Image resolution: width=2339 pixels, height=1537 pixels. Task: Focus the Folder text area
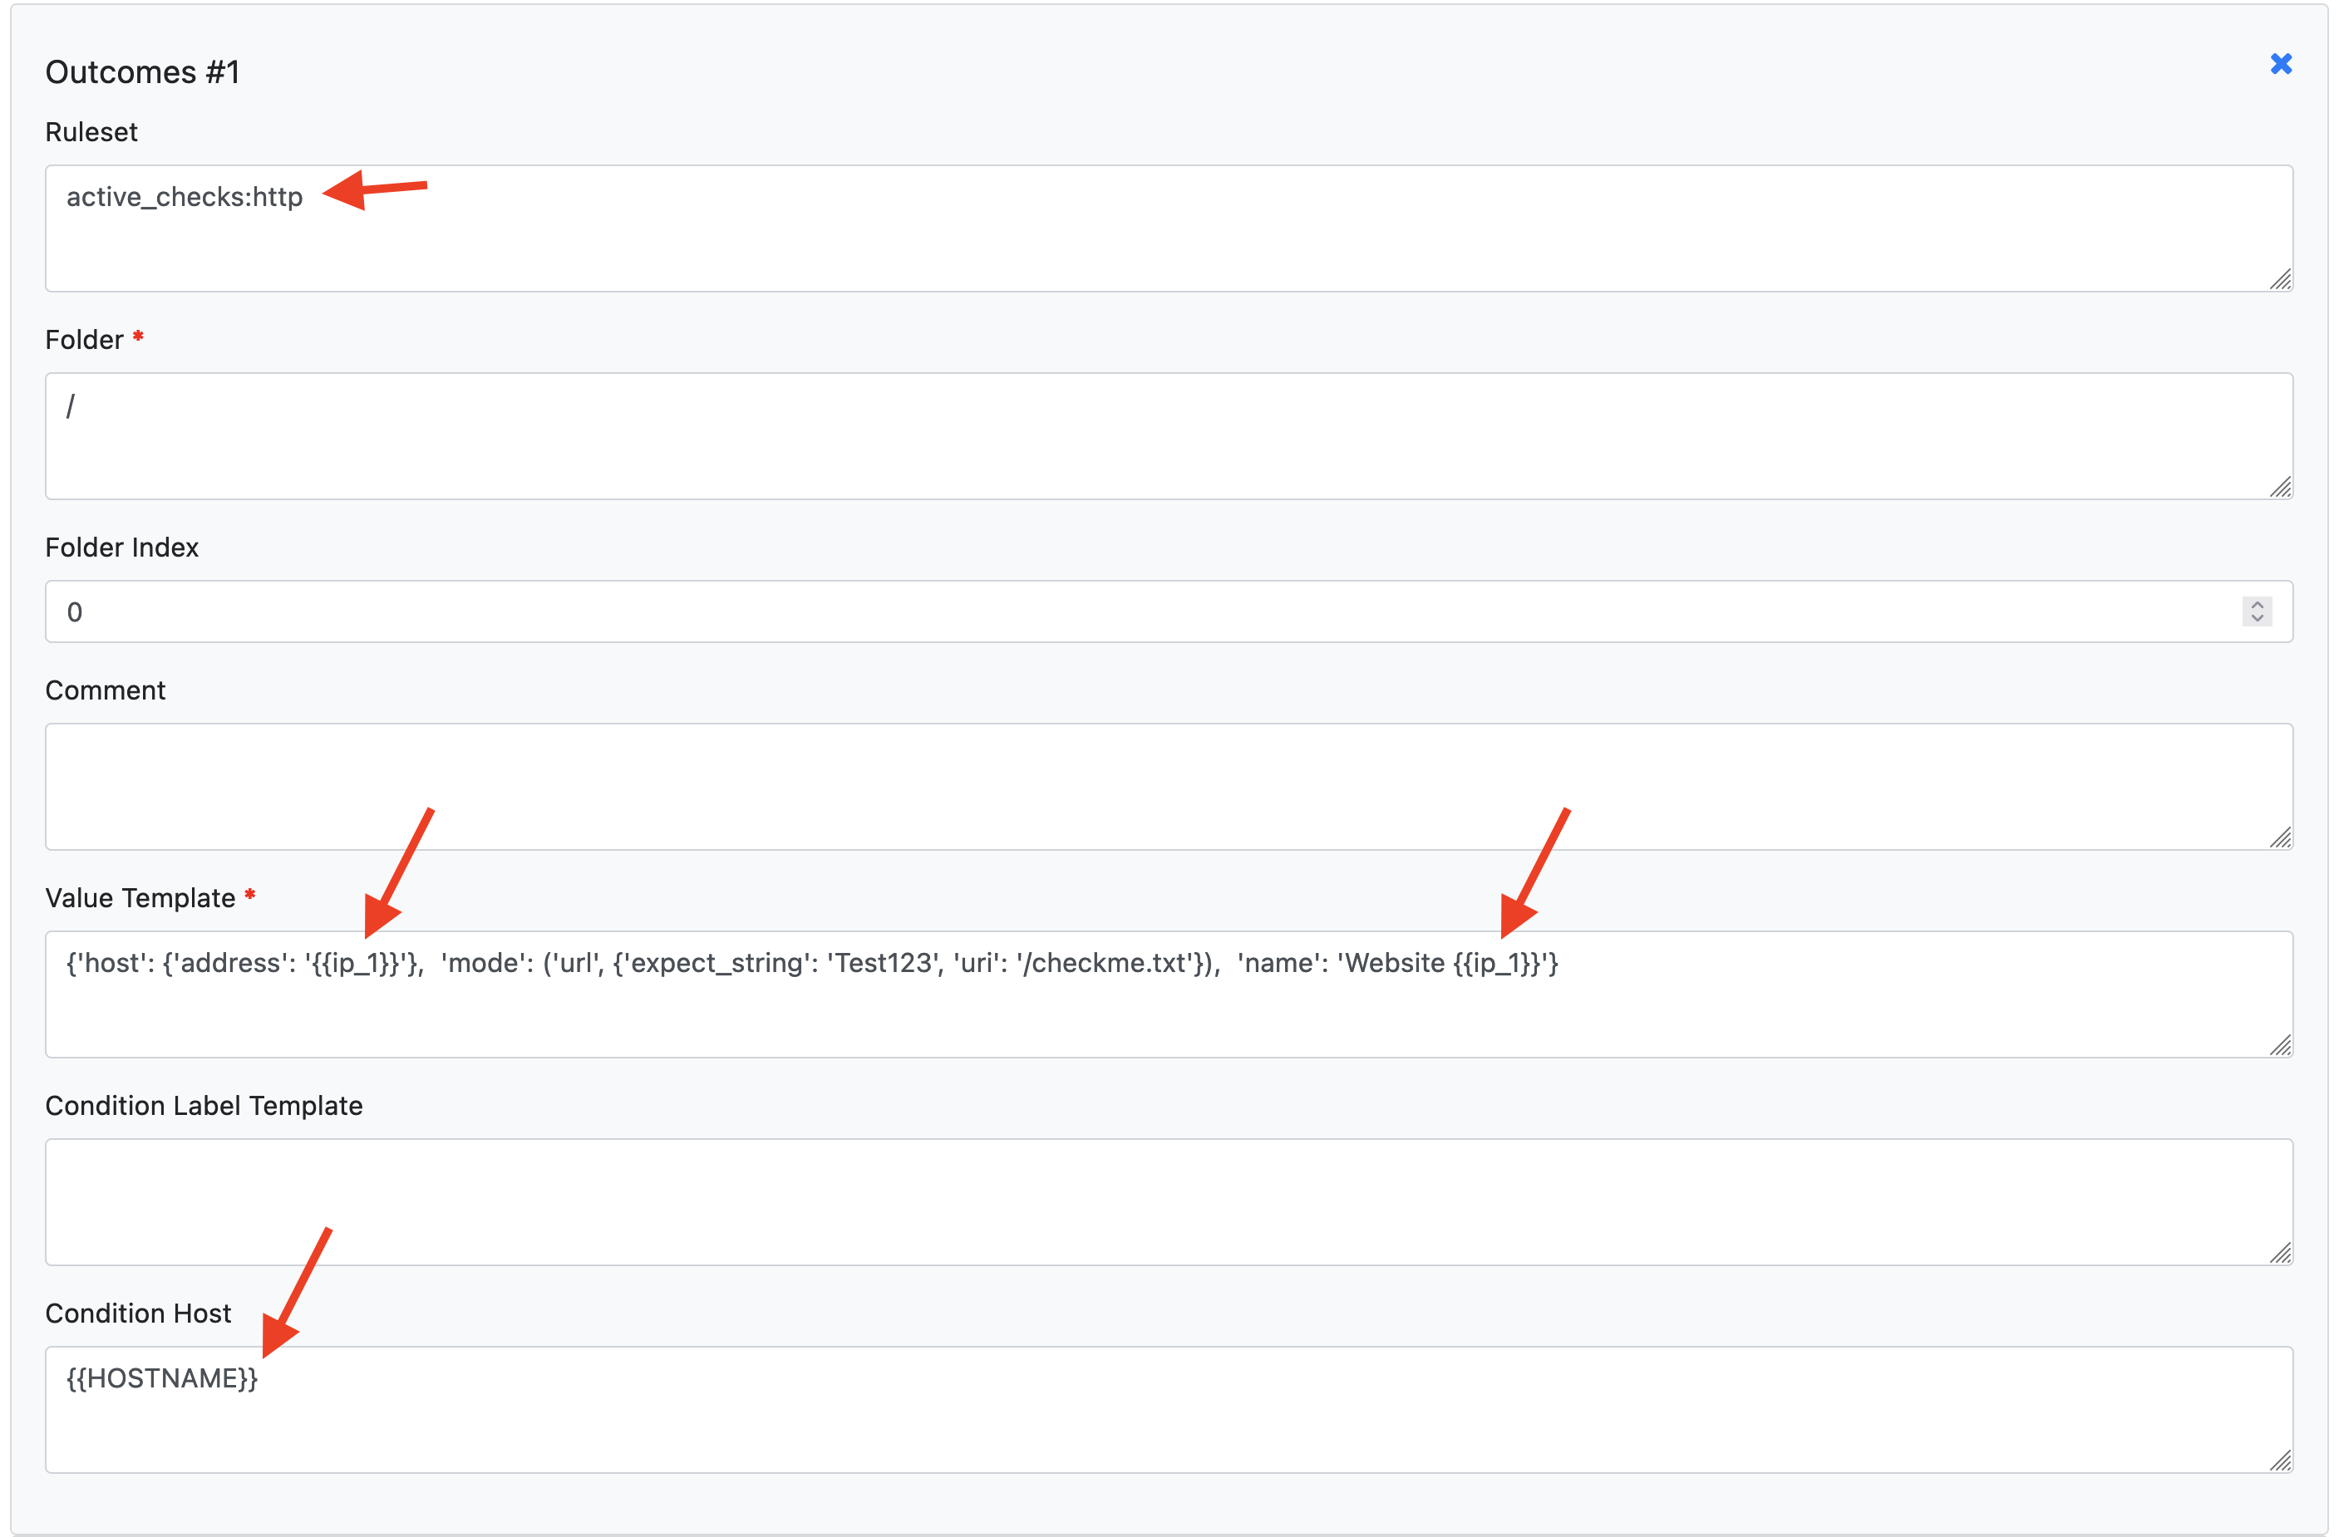(x=1168, y=435)
